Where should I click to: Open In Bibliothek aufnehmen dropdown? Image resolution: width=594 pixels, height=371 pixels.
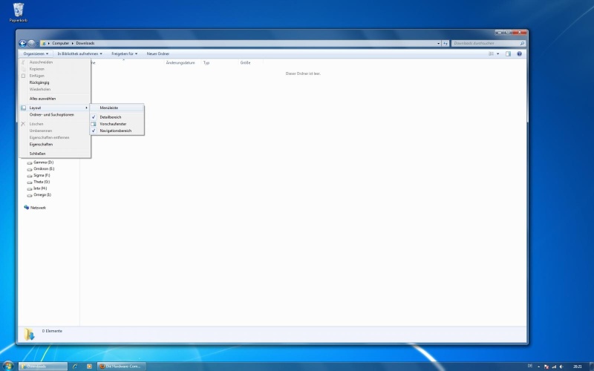pos(79,53)
